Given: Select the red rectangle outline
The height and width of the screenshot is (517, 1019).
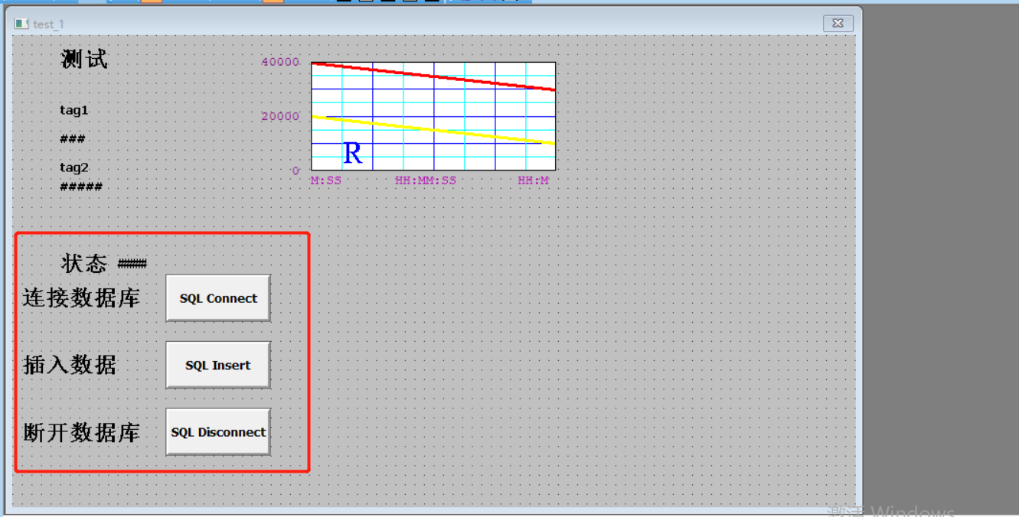Looking at the screenshot, I should [x=161, y=233].
